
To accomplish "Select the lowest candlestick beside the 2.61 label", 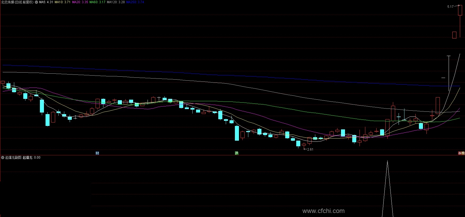I will [304, 145].
